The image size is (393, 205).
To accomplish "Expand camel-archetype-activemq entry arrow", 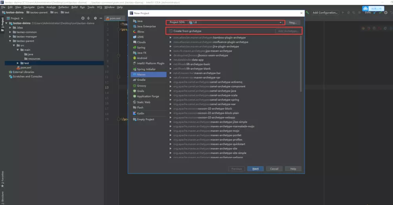I will coord(171,82).
